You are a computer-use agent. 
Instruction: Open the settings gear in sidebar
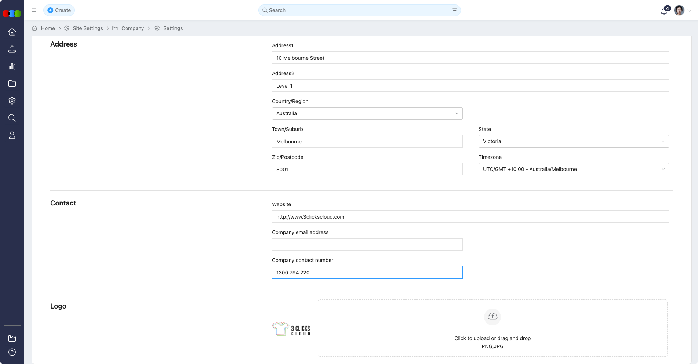12,101
